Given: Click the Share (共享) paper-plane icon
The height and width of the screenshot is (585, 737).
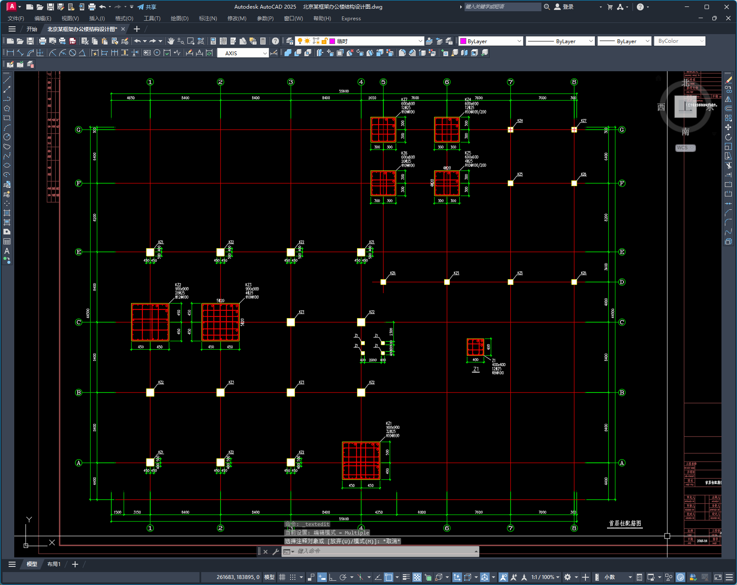Looking at the screenshot, I should click(141, 7).
